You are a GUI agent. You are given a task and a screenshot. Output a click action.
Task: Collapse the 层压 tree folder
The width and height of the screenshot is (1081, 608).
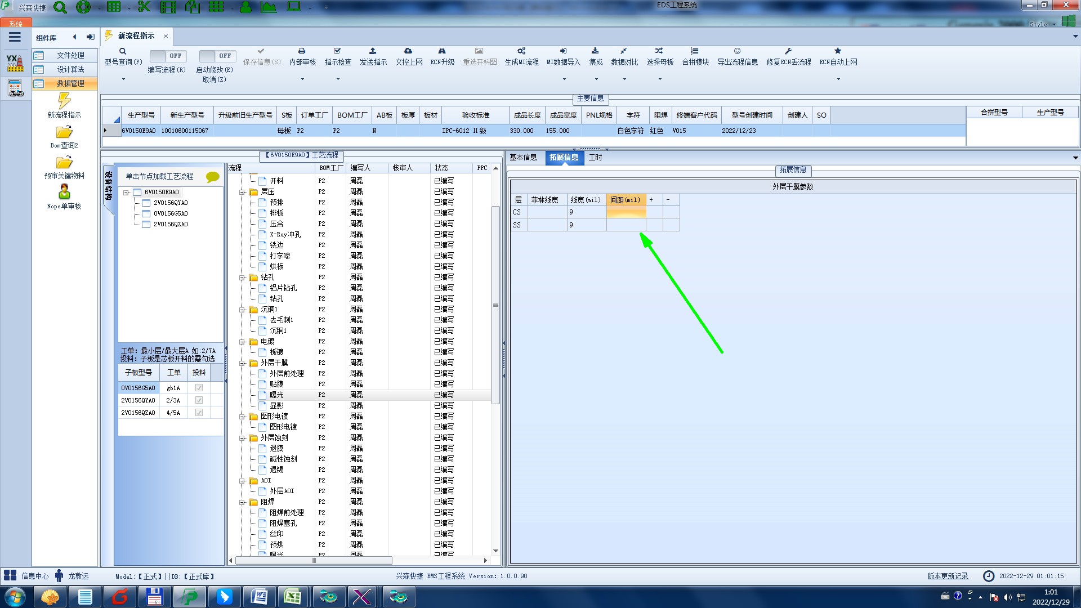pyautogui.click(x=242, y=192)
